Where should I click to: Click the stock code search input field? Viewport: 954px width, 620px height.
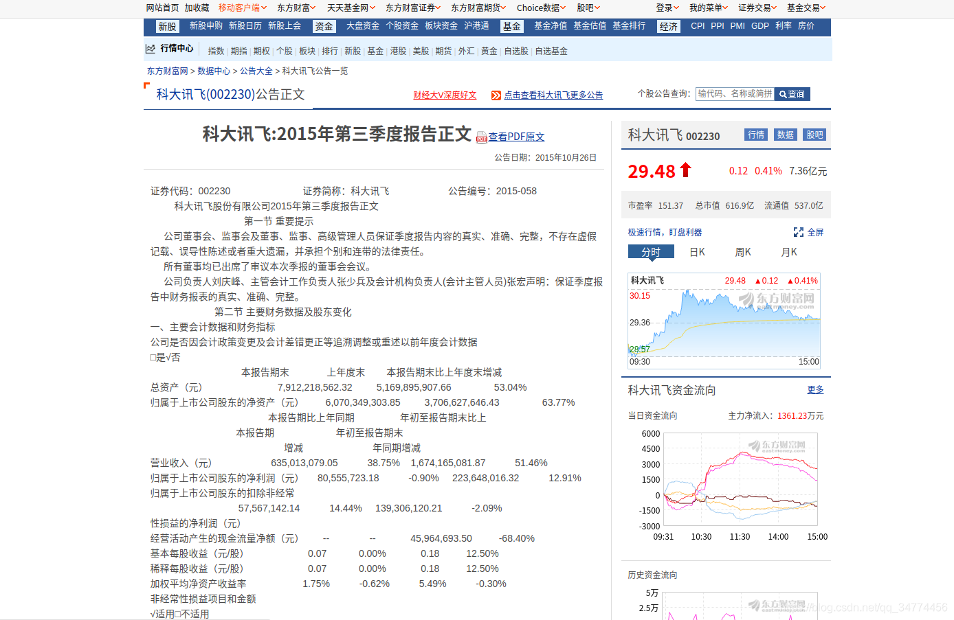(x=735, y=94)
